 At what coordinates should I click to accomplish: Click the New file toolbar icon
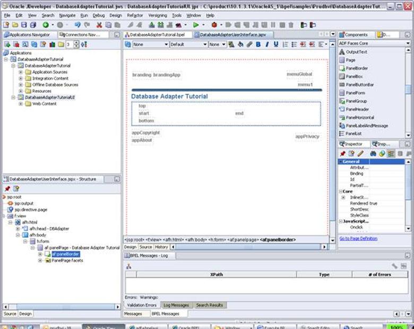click(x=6, y=25)
